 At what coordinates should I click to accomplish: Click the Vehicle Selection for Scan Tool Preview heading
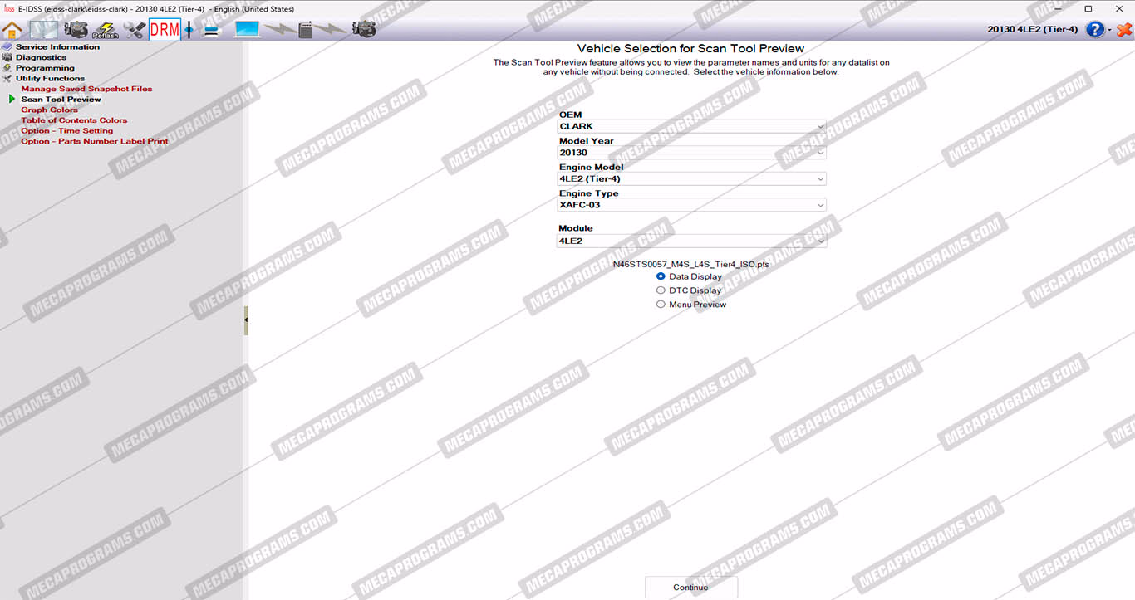point(690,49)
